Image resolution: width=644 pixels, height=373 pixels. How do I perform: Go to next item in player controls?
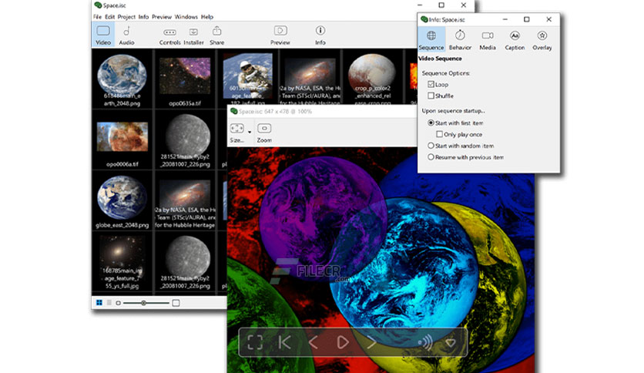[371, 342]
